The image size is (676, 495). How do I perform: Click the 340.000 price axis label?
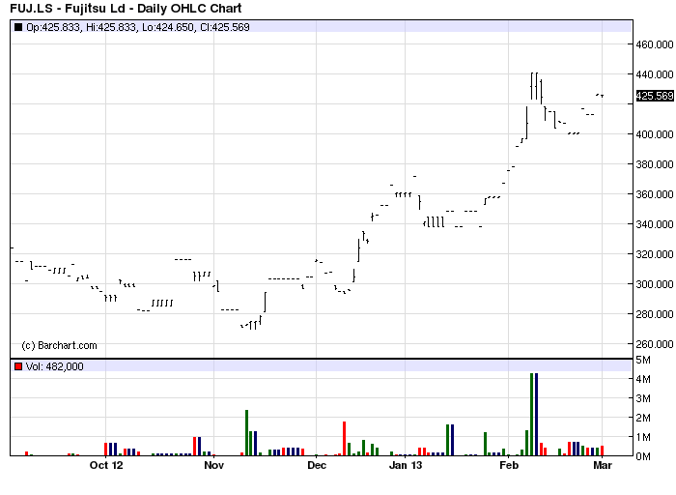655,224
